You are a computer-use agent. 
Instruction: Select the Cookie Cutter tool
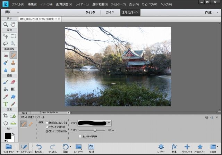click(6, 123)
